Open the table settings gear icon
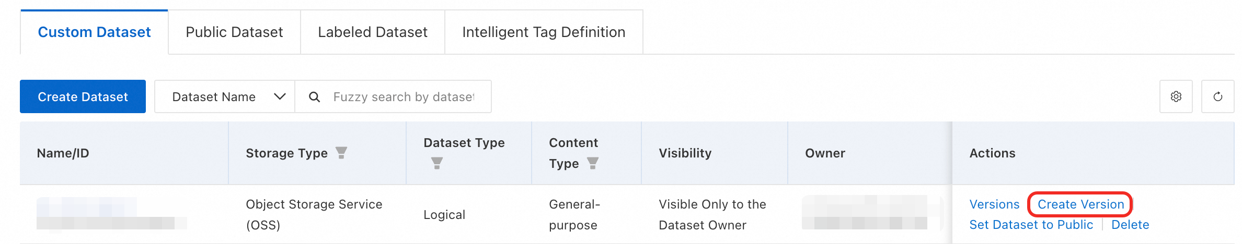The height and width of the screenshot is (244, 1242). pos(1176,96)
